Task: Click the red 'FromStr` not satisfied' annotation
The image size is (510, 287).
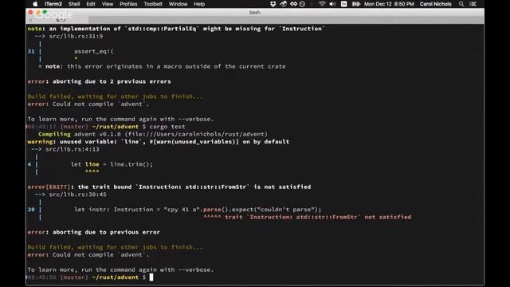Action: pos(308,217)
